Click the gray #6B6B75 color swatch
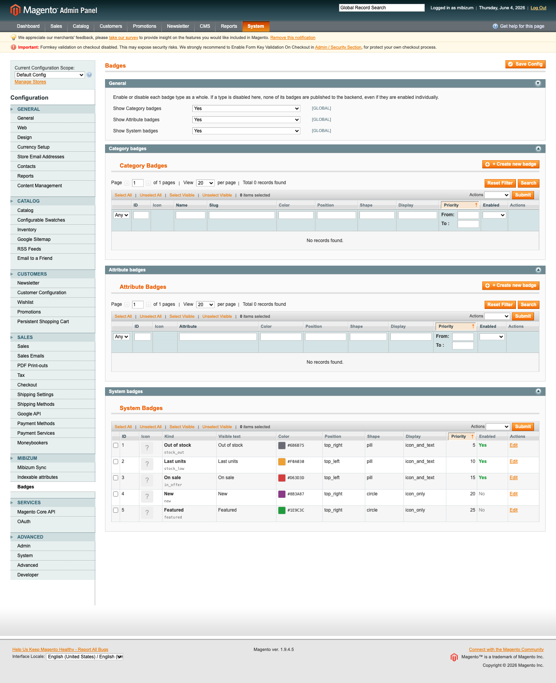This screenshot has width=556, height=683. coord(282,446)
